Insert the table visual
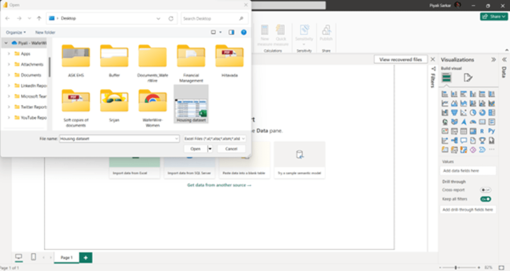The height and width of the screenshot is (271, 510). tap(464, 131)
